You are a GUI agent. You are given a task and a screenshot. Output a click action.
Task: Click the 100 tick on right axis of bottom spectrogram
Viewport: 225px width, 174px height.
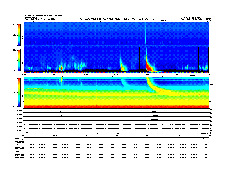coord(211,84)
